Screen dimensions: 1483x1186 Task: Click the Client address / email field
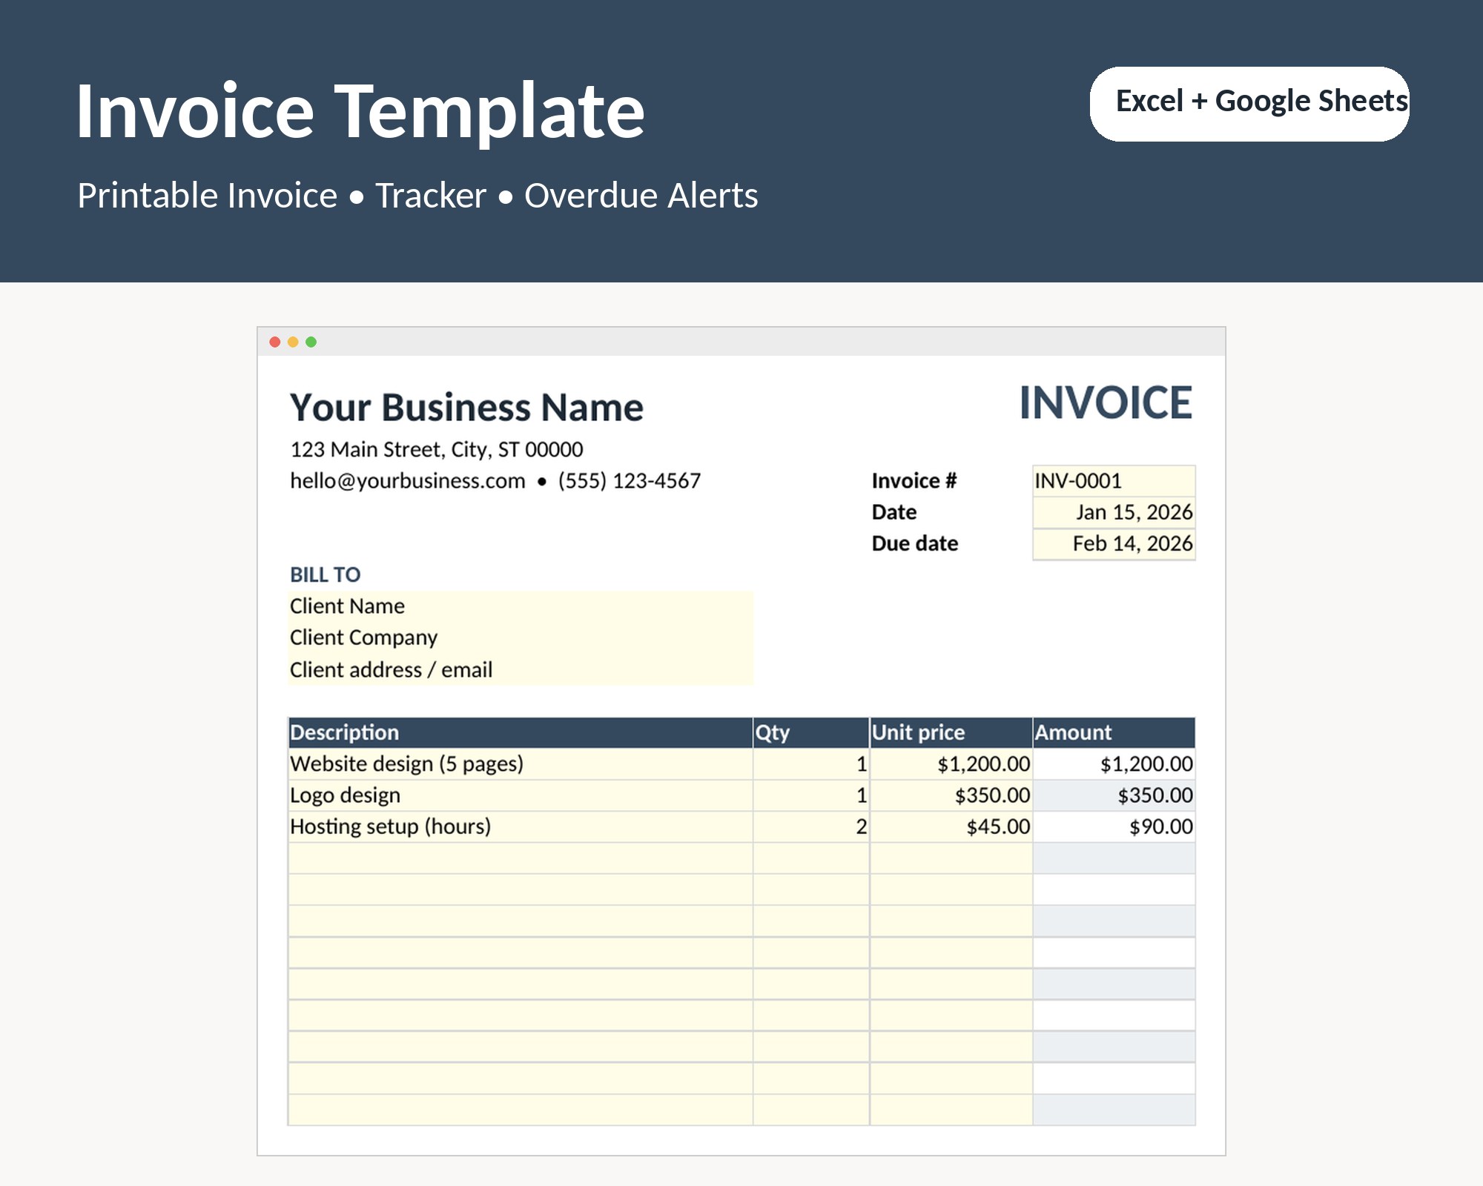click(521, 669)
